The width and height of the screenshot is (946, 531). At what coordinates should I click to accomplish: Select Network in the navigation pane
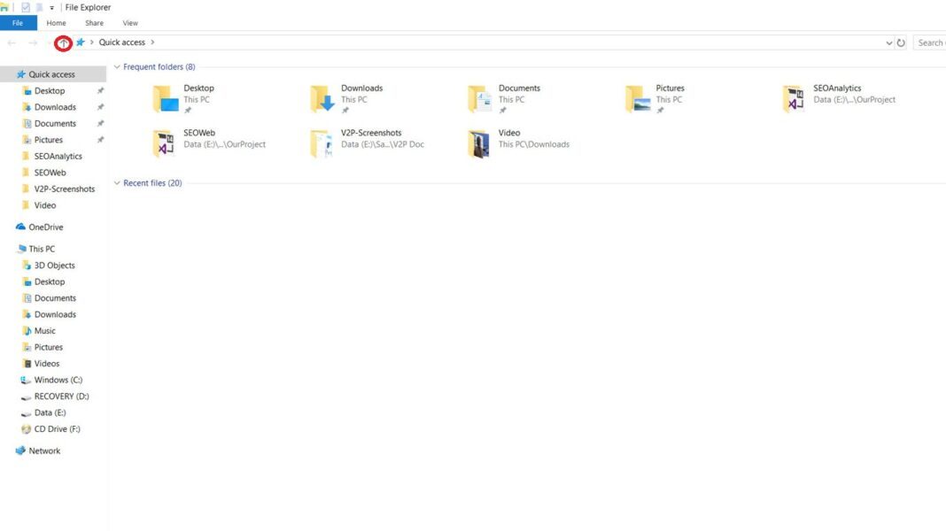44,450
